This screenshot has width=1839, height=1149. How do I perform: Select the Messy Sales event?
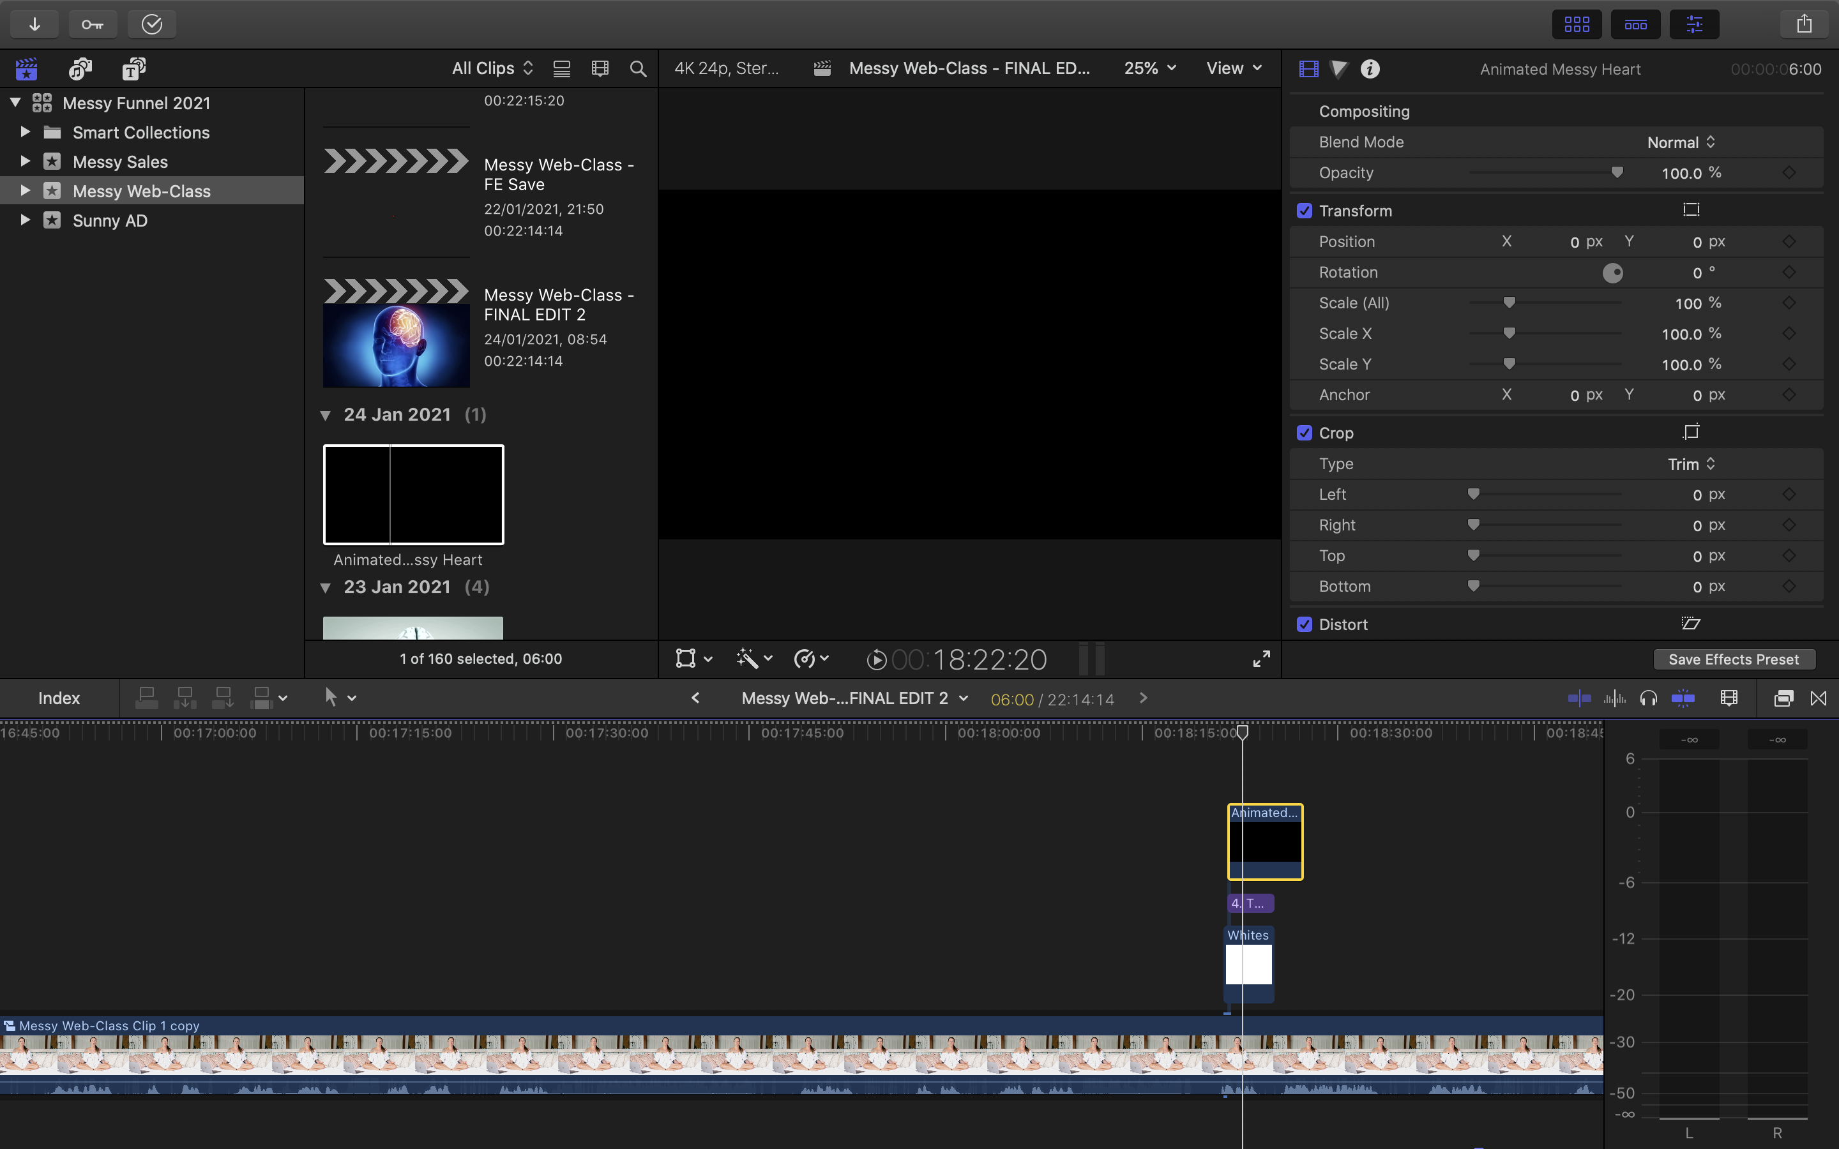(x=120, y=162)
